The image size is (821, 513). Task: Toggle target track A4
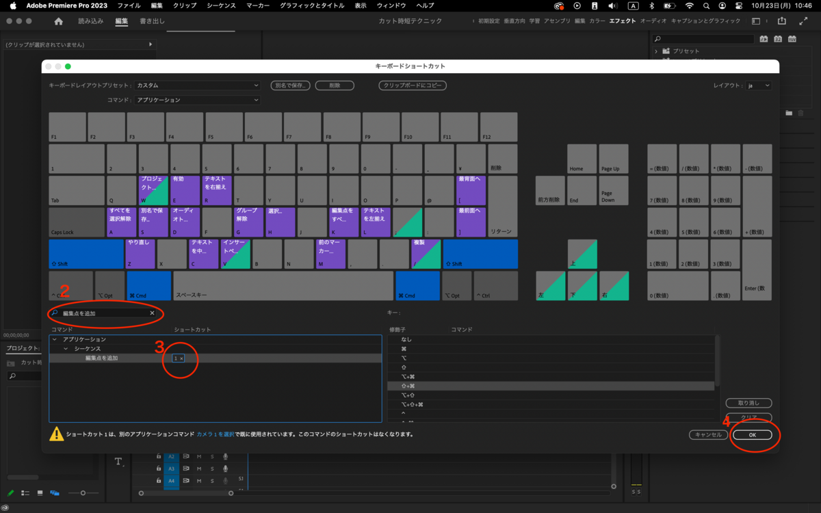(x=172, y=481)
